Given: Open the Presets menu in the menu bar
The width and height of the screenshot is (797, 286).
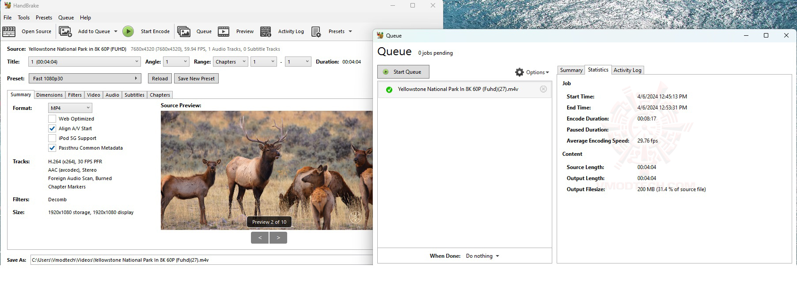Looking at the screenshot, I should click(44, 18).
